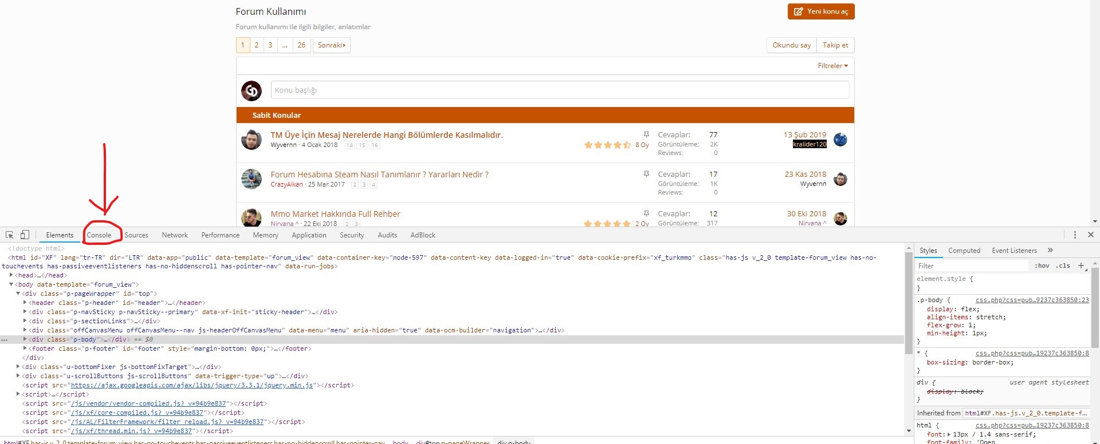This screenshot has height=444, width=1100.
Task: Open the Network tab in DevTools
Action: (x=175, y=235)
